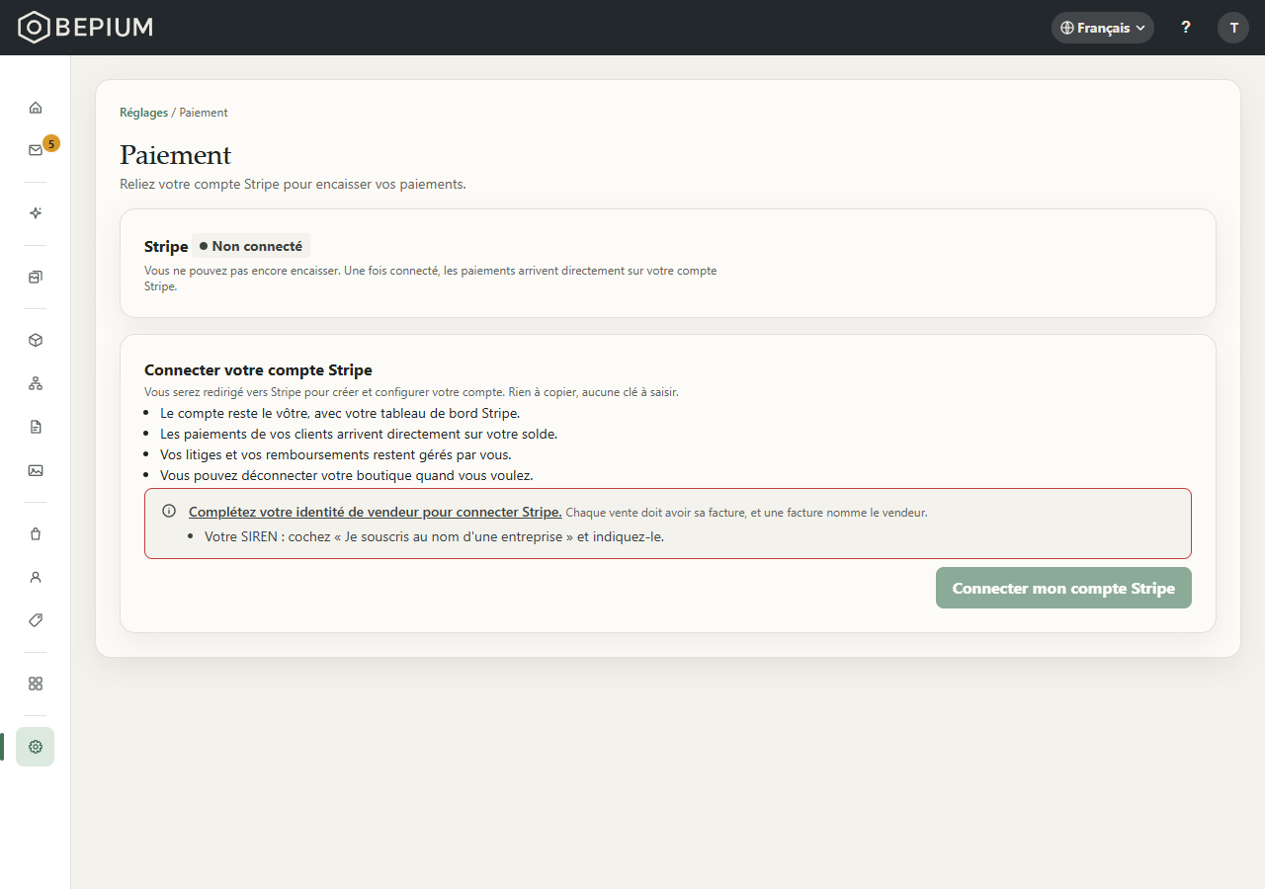
Task: Click the Paiement page heading
Action: tap(176, 155)
